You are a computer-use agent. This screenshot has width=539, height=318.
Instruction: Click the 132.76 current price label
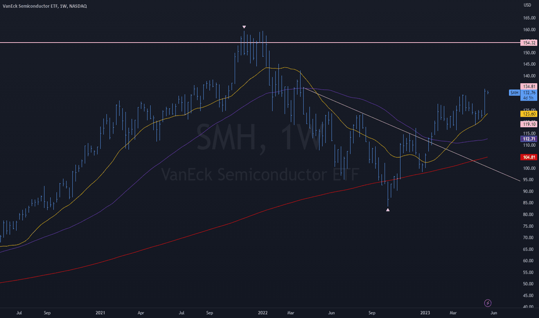pyautogui.click(x=529, y=93)
